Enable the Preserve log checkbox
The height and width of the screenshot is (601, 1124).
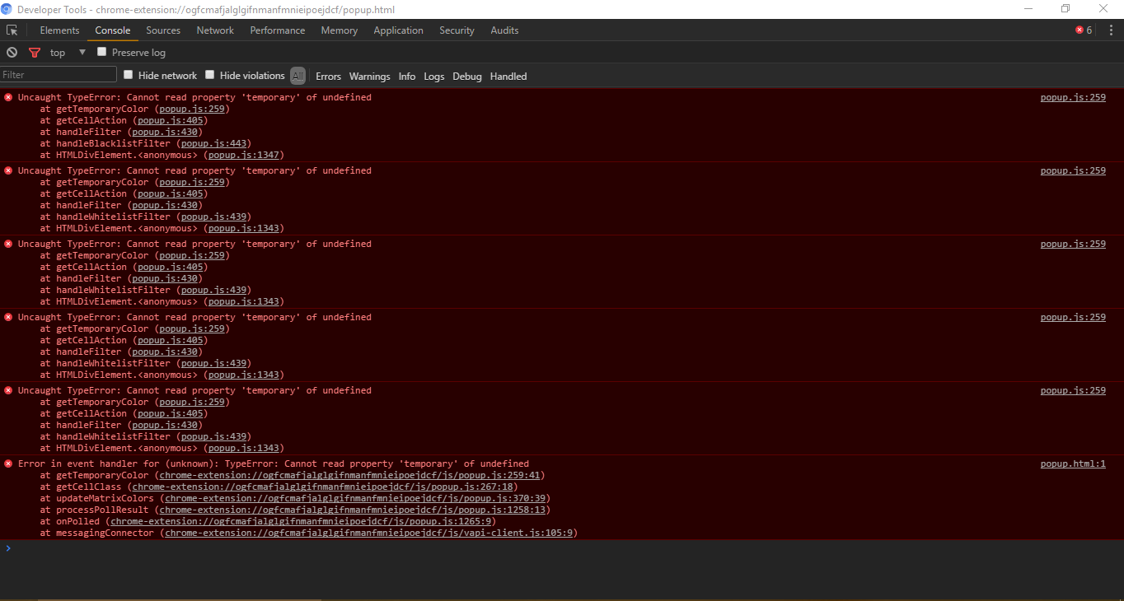(x=101, y=51)
